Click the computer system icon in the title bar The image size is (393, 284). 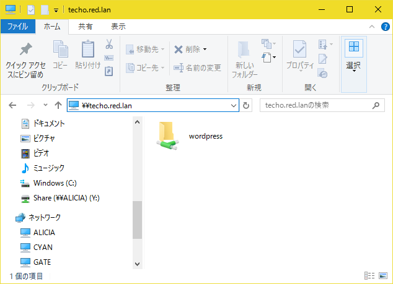point(11,9)
